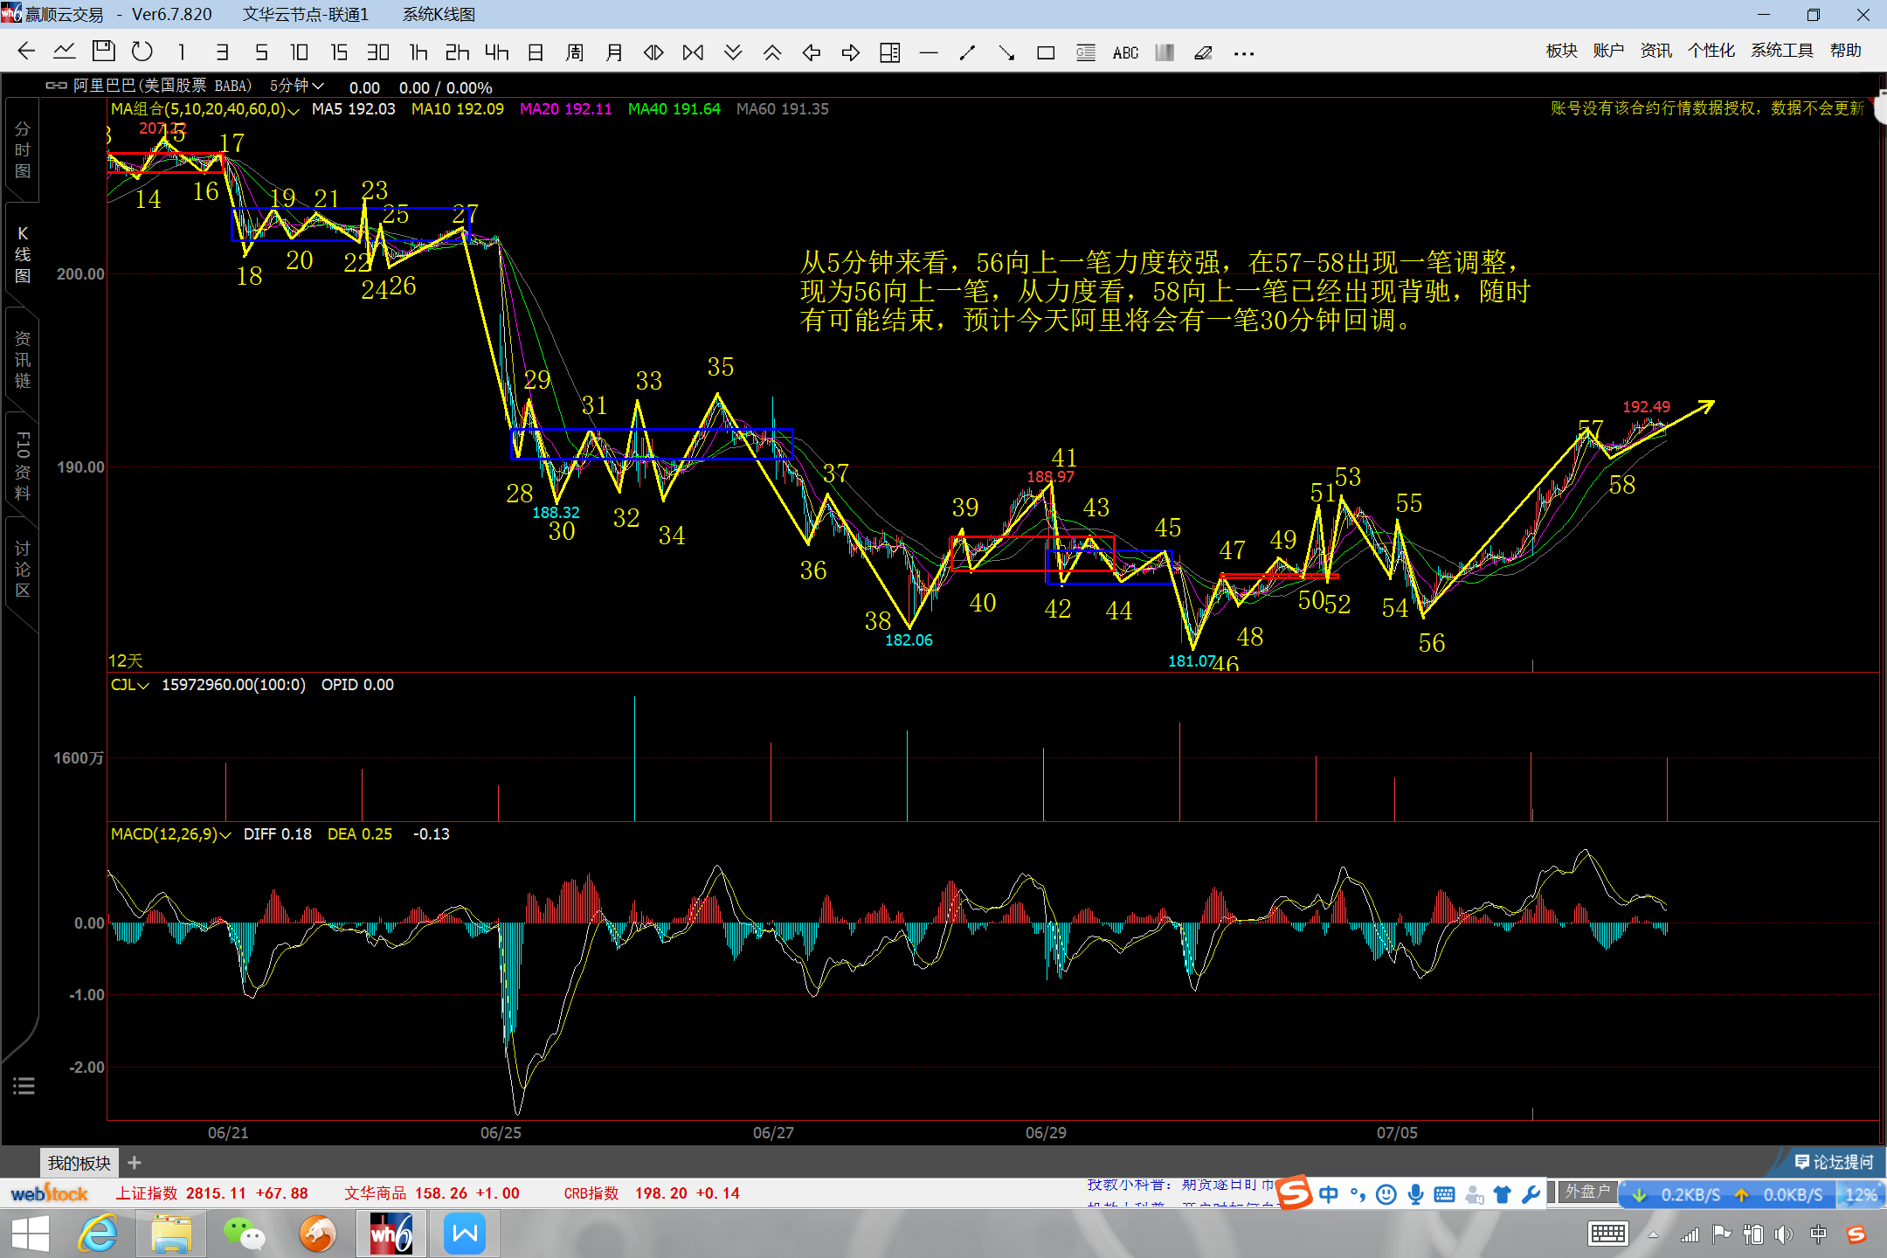Viewport: 1887px width, 1258px height.
Task: Click the double down chevron icon
Action: tap(733, 52)
